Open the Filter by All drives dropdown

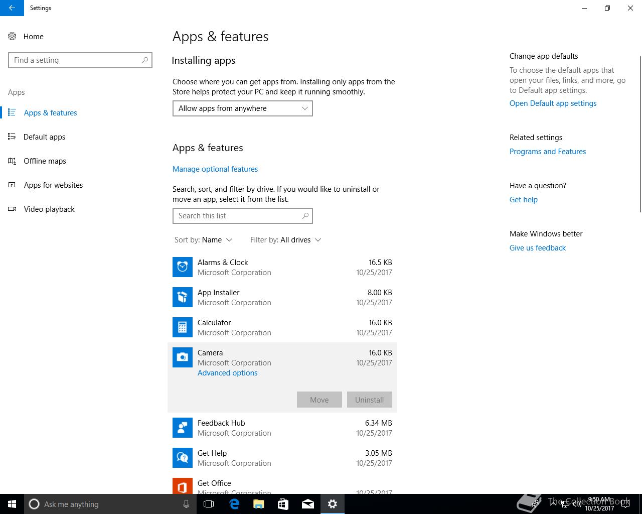tap(285, 240)
